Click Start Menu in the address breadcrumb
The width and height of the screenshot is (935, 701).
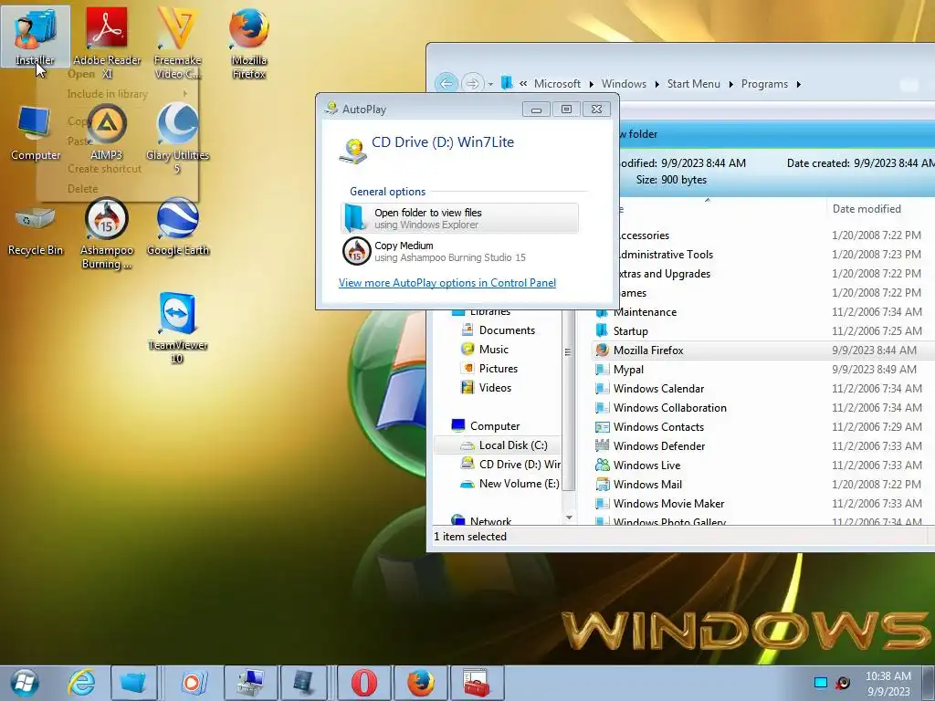[x=694, y=84]
